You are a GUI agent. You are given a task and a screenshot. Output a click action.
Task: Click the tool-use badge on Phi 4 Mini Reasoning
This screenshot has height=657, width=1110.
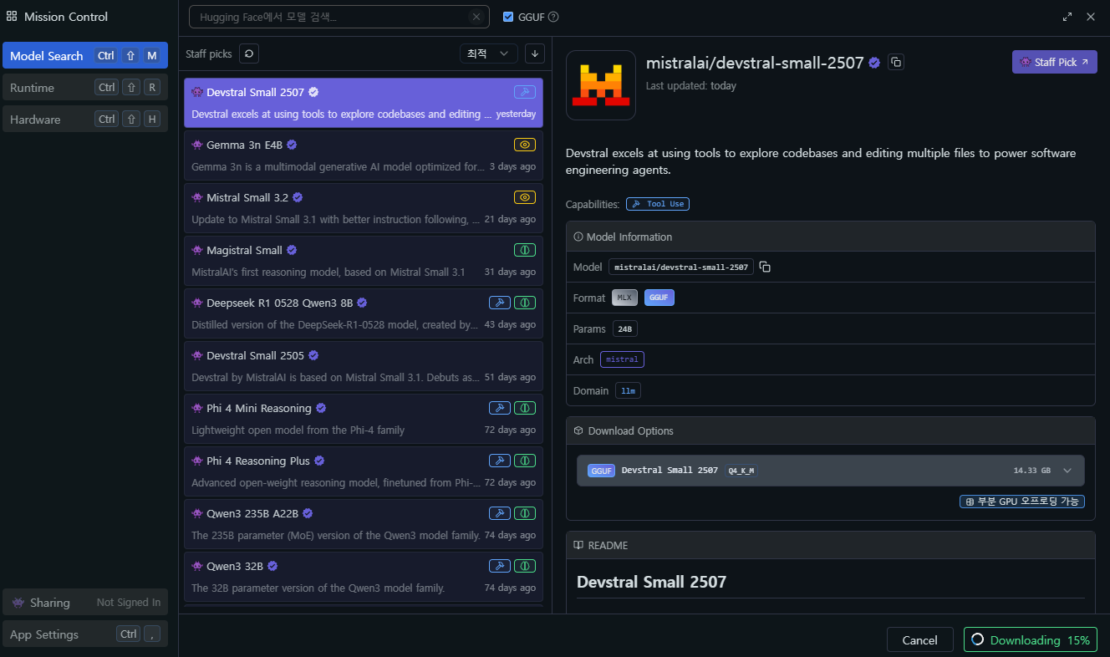499,408
